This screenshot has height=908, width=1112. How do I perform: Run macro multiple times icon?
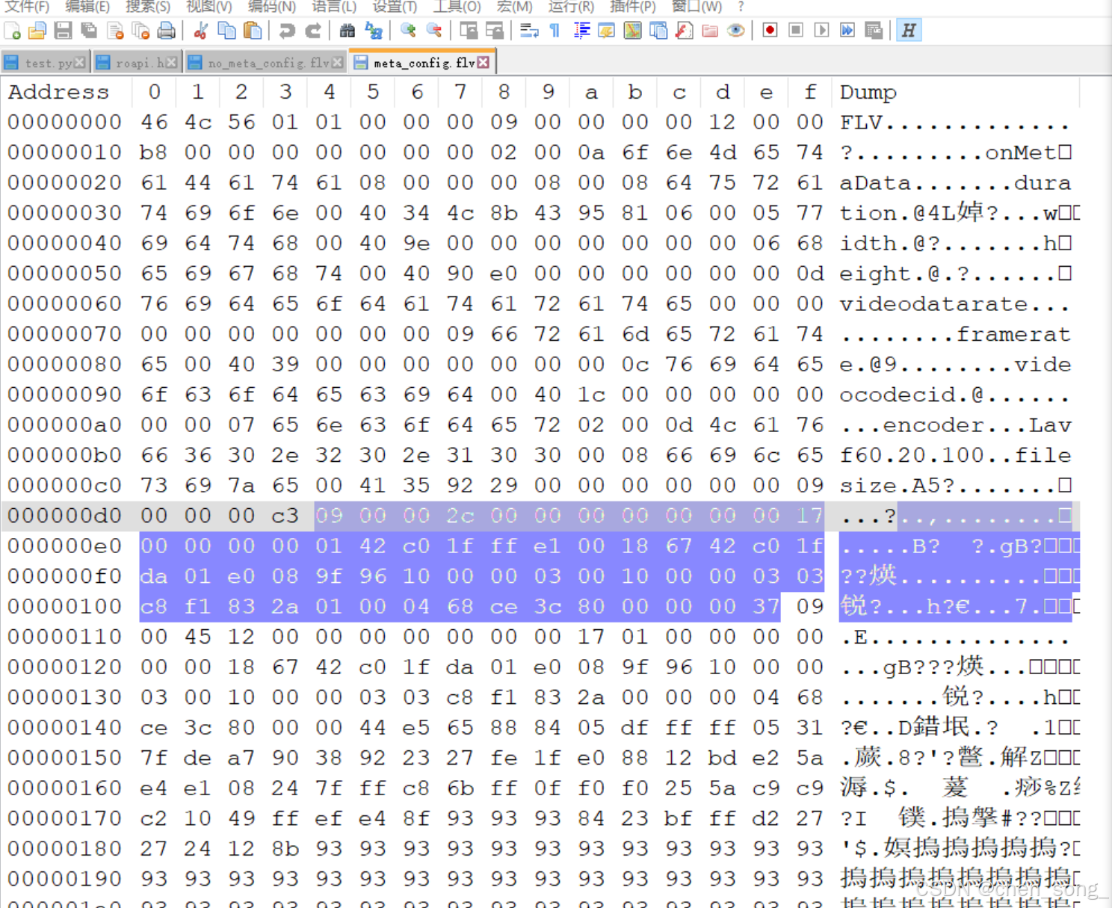pos(847,31)
